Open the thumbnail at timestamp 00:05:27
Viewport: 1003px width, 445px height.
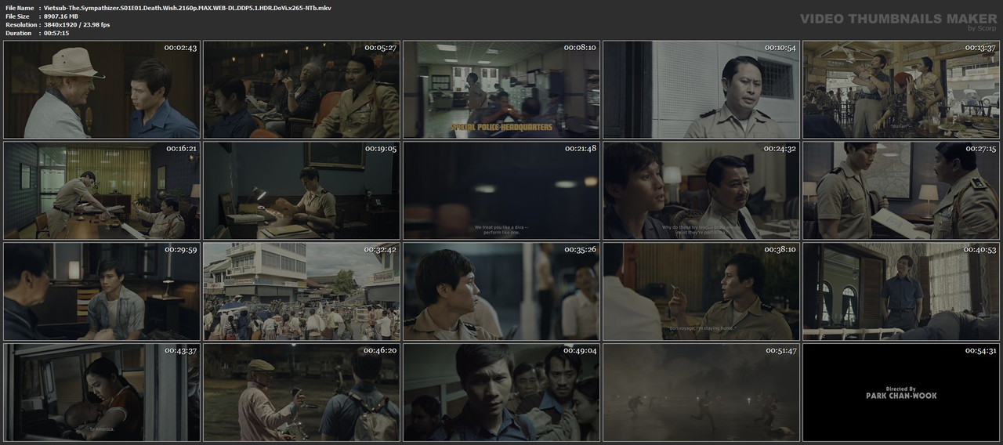[302, 89]
